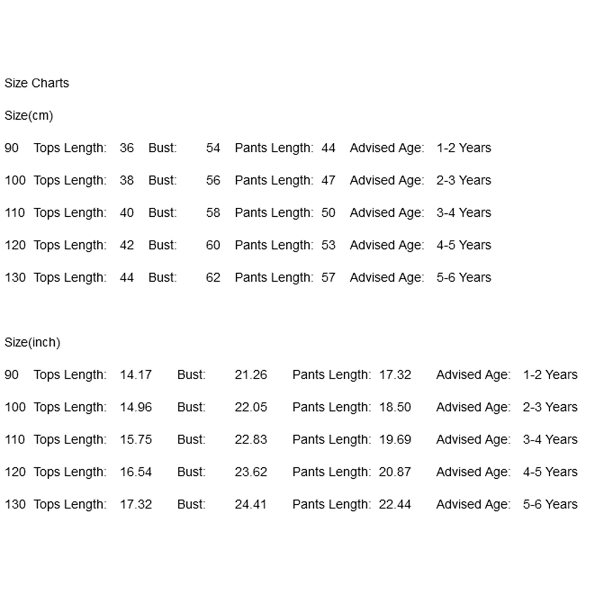This screenshot has width=604, height=604.
Task: Click bust value 54 in cm chart
Action: (x=213, y=148)
